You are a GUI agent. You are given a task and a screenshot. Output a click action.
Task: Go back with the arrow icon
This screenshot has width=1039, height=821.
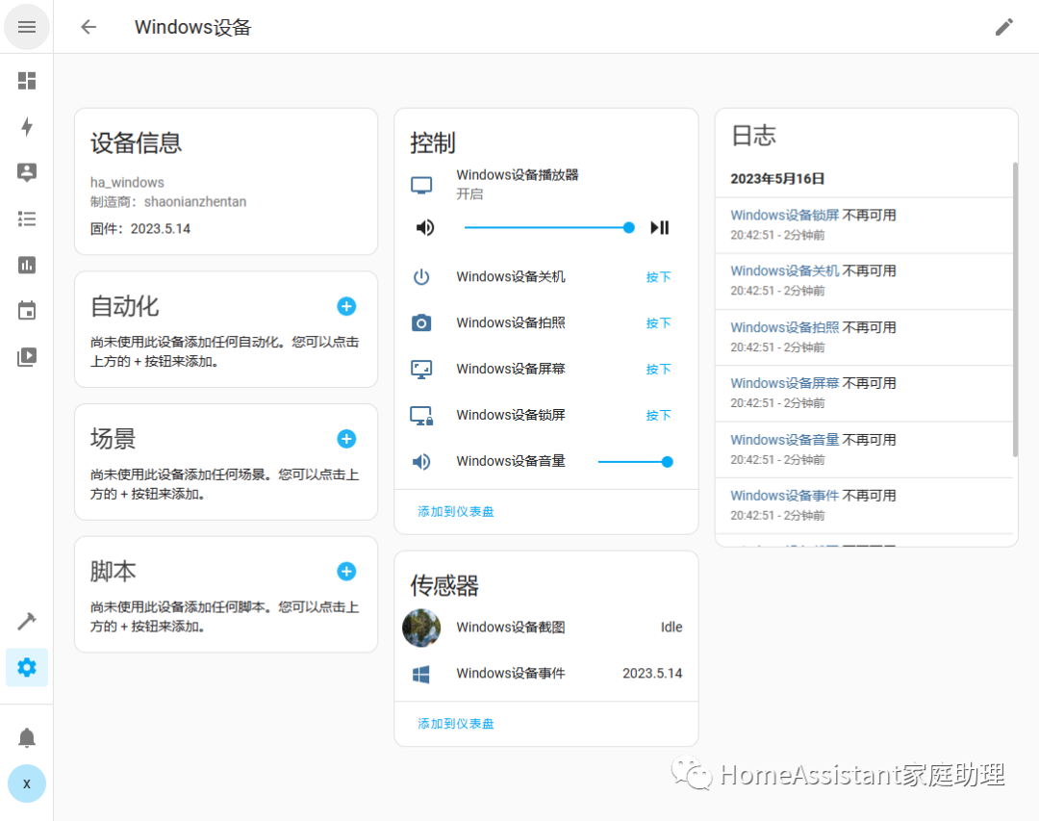pos(89,27)
